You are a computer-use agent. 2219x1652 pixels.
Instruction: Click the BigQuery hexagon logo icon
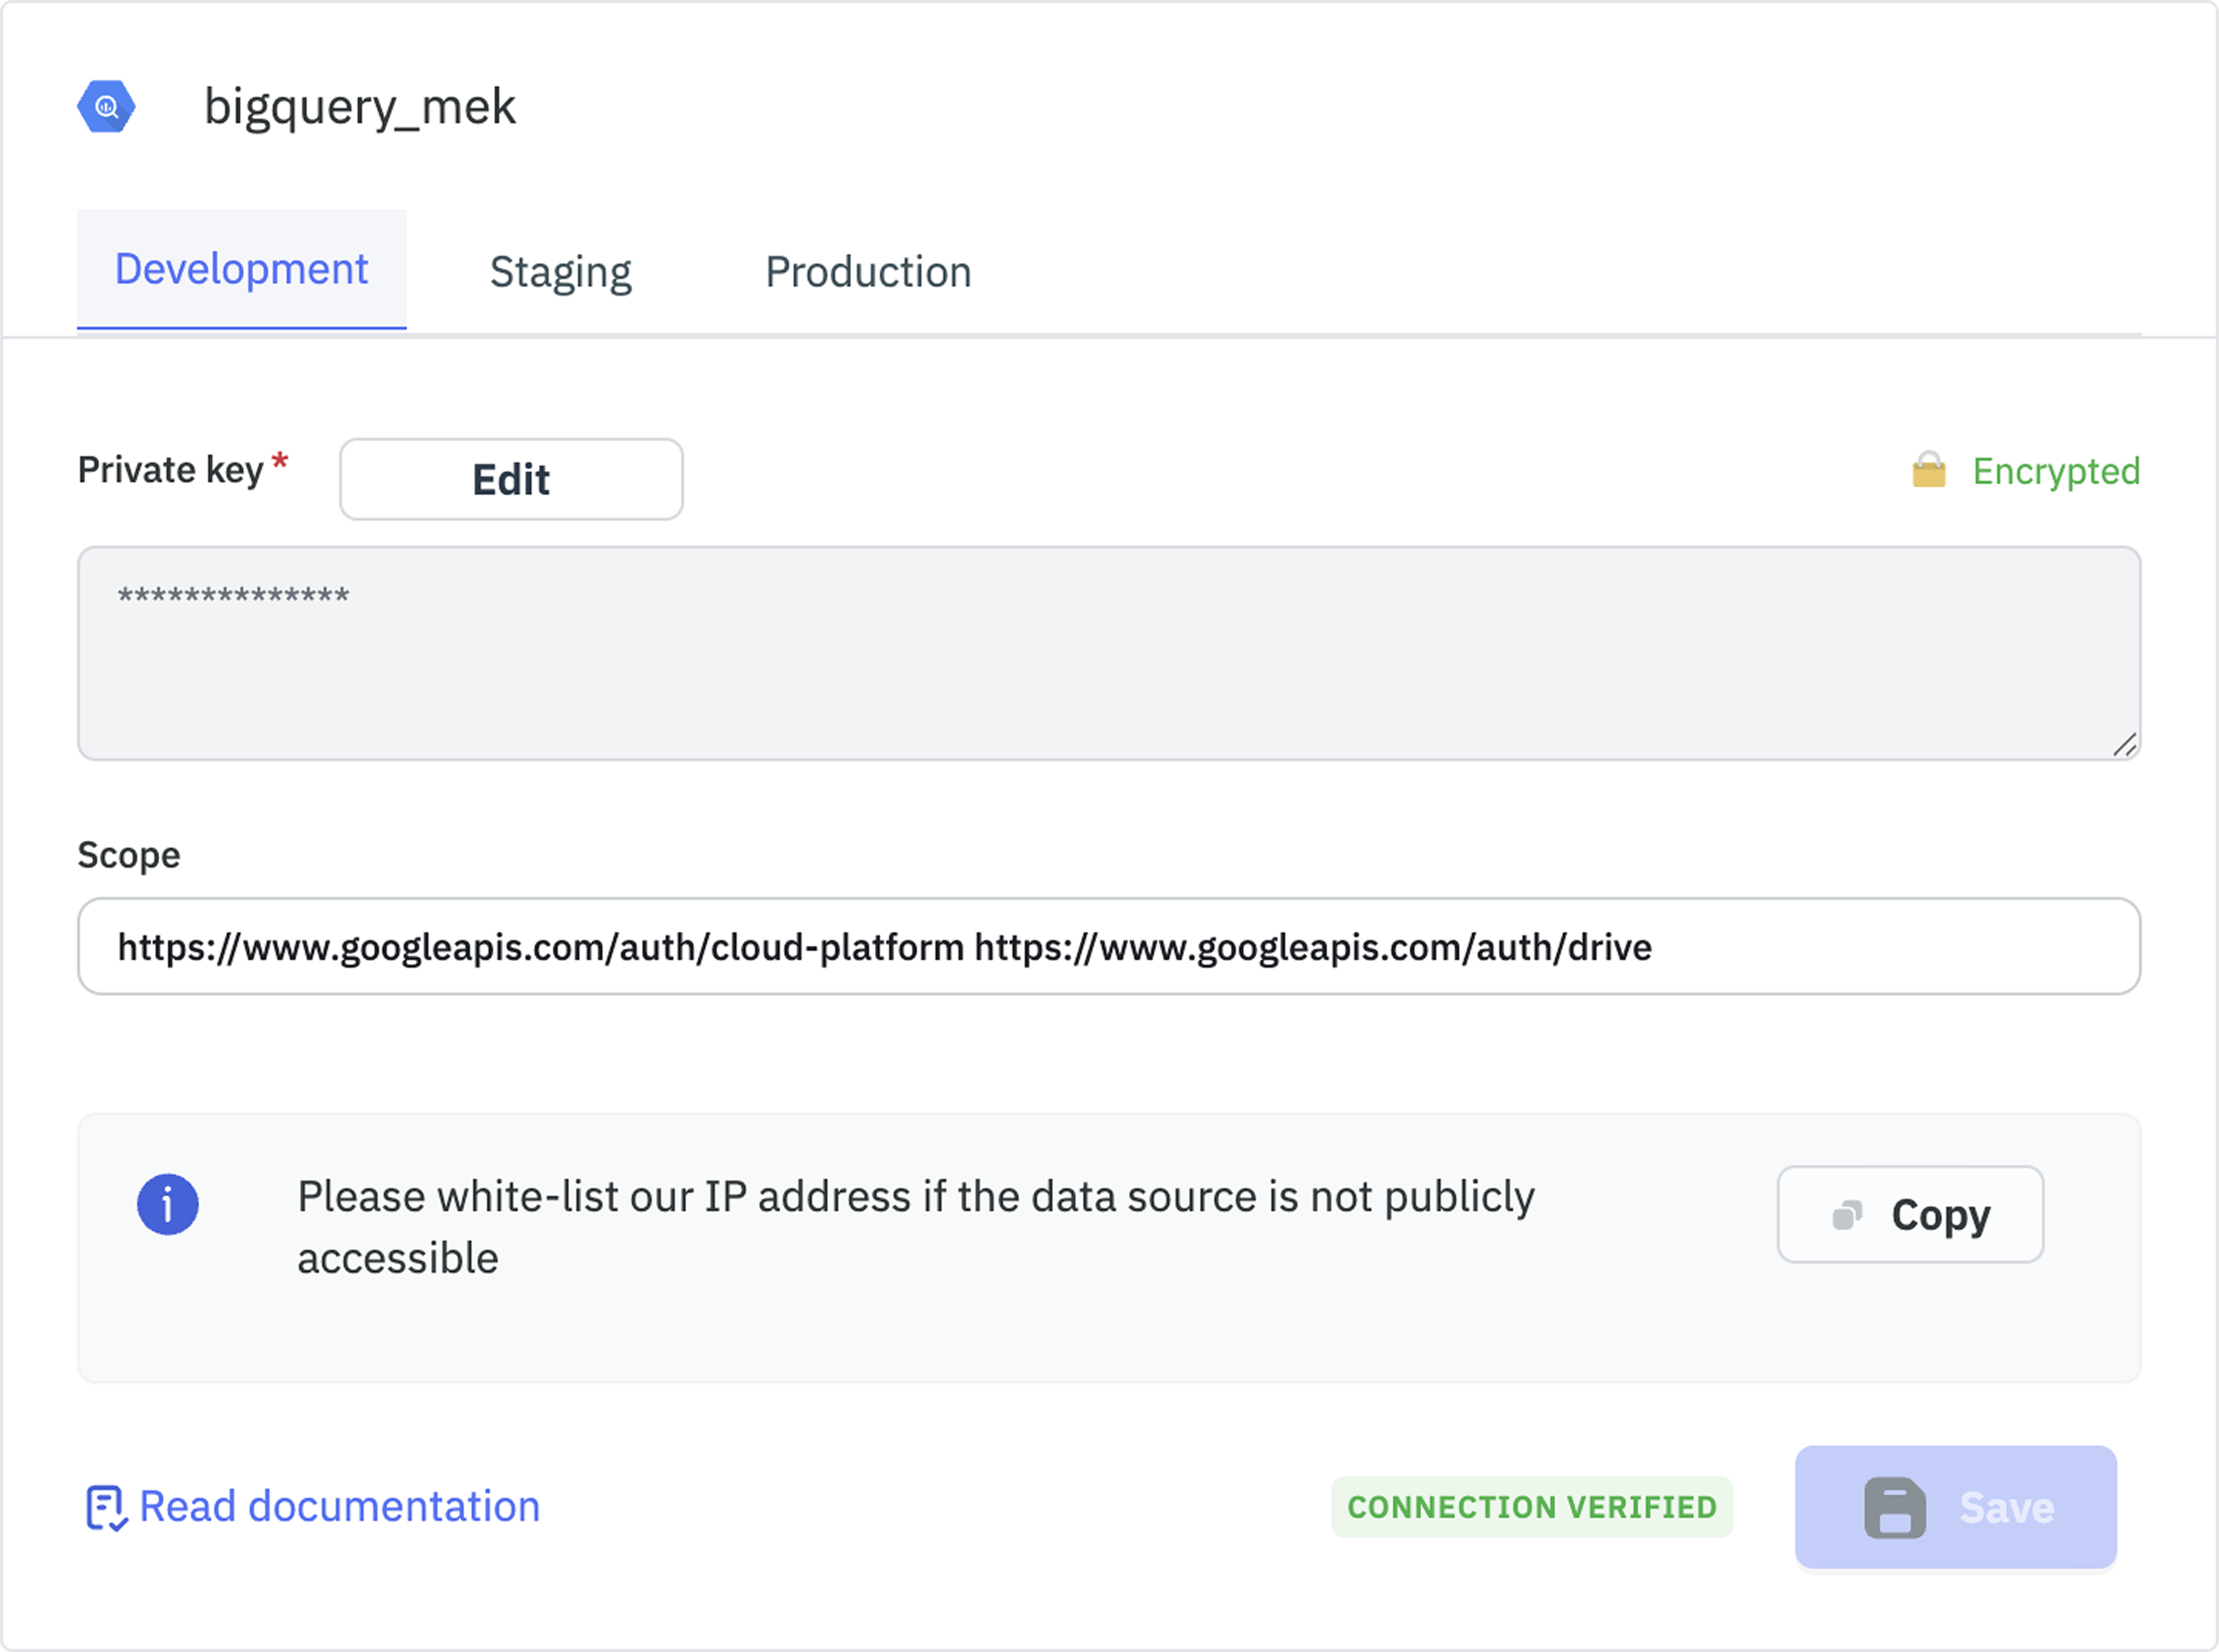click(106, 106)
